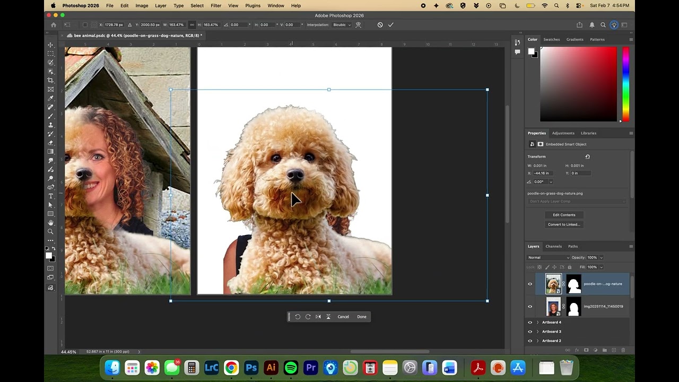Switch to the Swatches tab
The height and width of the screenshot is (382, 679).
(x=551, y=39)
